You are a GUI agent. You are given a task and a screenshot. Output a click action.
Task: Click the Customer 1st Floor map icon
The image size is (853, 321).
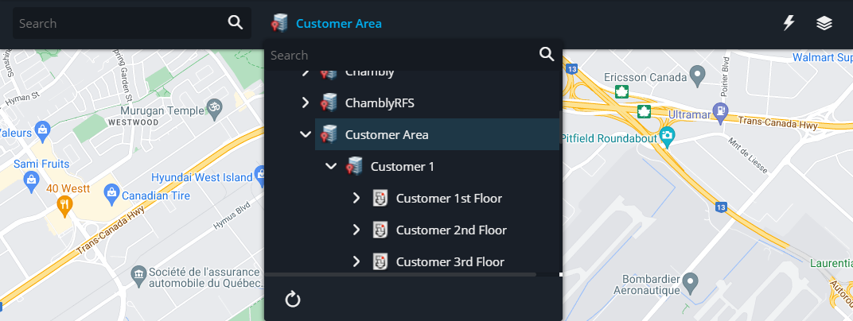380,199
